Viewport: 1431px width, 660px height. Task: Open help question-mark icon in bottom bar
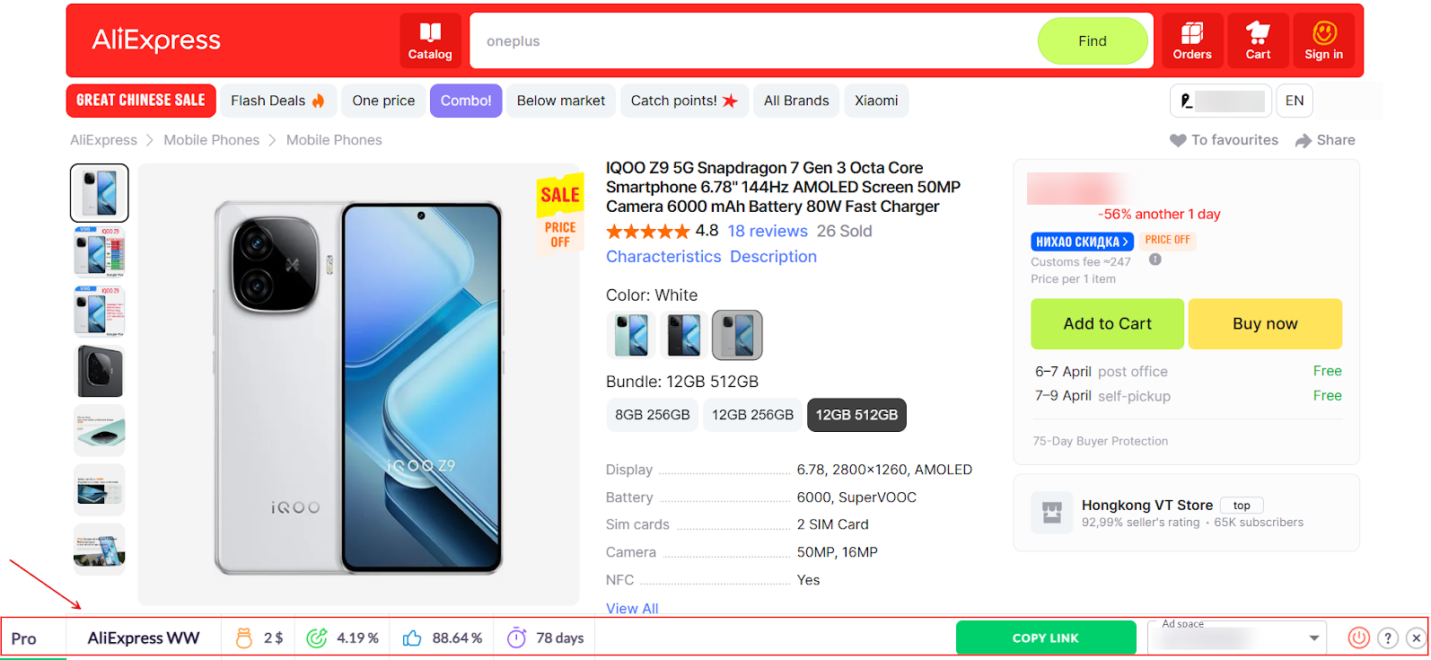(1388, 638)
